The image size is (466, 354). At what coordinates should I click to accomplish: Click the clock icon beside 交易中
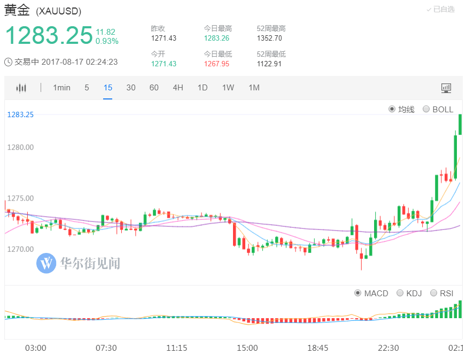pyautogui.click(x=9, y=62)
